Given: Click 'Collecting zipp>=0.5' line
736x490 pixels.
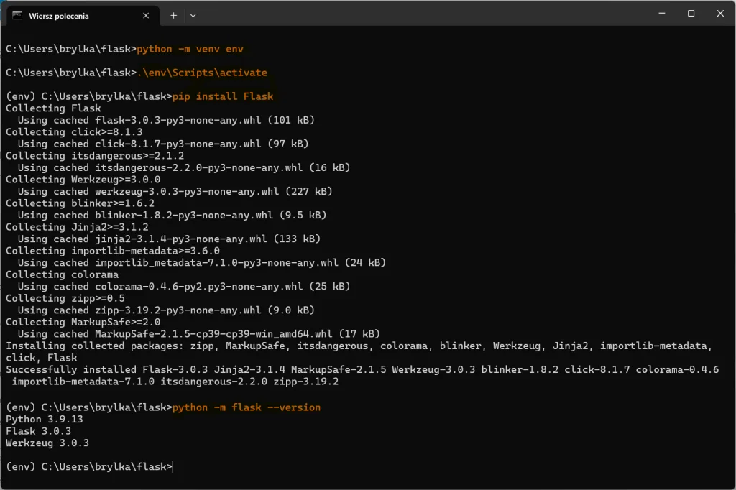Looking at the screenshot, I should click(65, 298).
